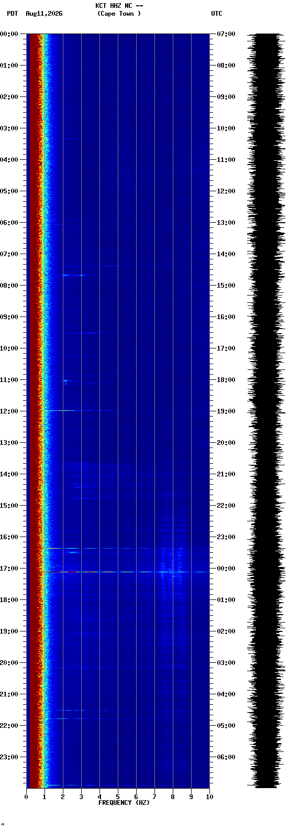This screenshot has height=830, width=289.
Task: Click the 'FREQUENCY (HZ)' axis title
Action: tap(124, 803)
